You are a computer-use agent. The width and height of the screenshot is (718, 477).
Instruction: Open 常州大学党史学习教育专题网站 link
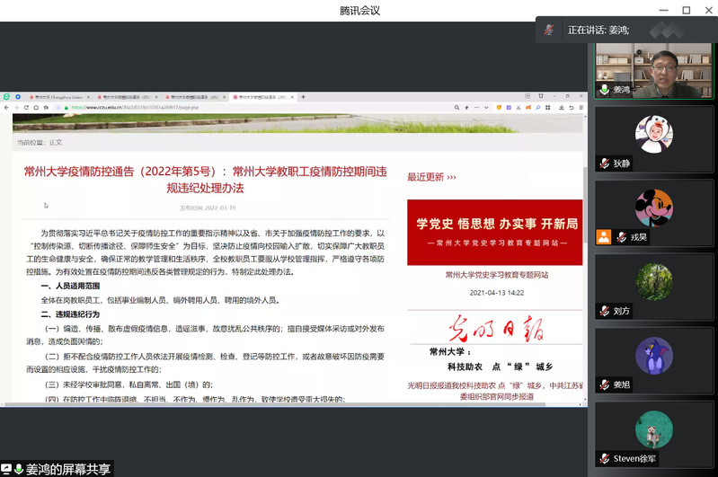click(x=496, y=275)
